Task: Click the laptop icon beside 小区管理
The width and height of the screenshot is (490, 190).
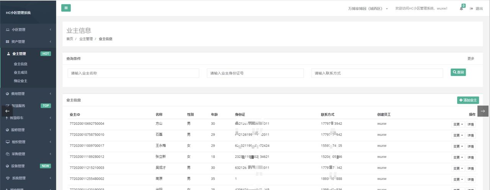Action: 8,30
